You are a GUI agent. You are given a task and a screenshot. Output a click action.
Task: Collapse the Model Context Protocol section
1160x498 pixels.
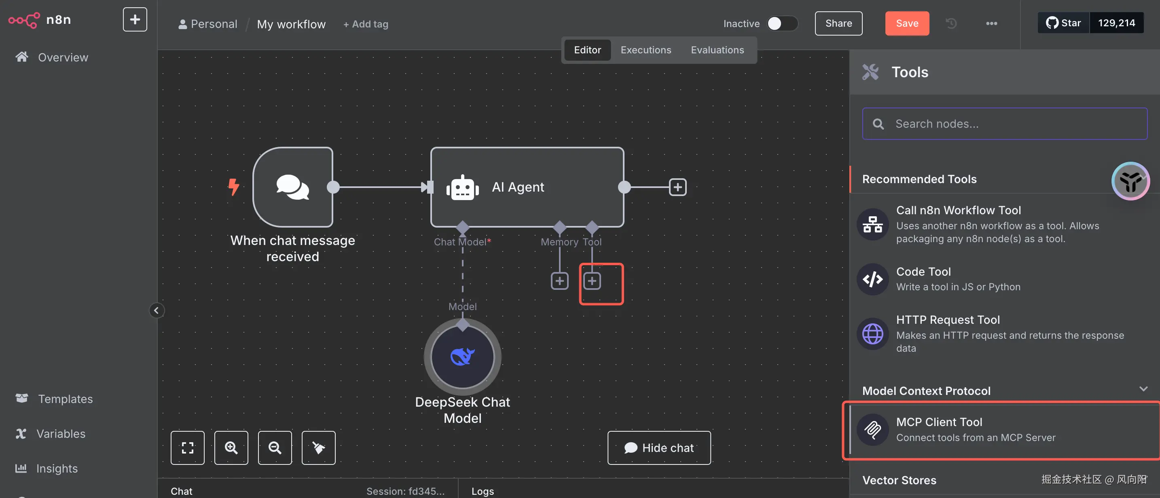1143,389
